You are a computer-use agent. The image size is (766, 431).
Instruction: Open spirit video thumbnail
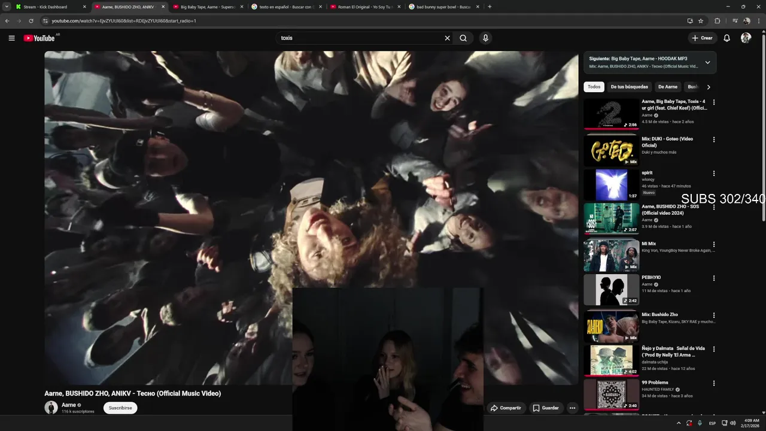click(x=611, y=184)
